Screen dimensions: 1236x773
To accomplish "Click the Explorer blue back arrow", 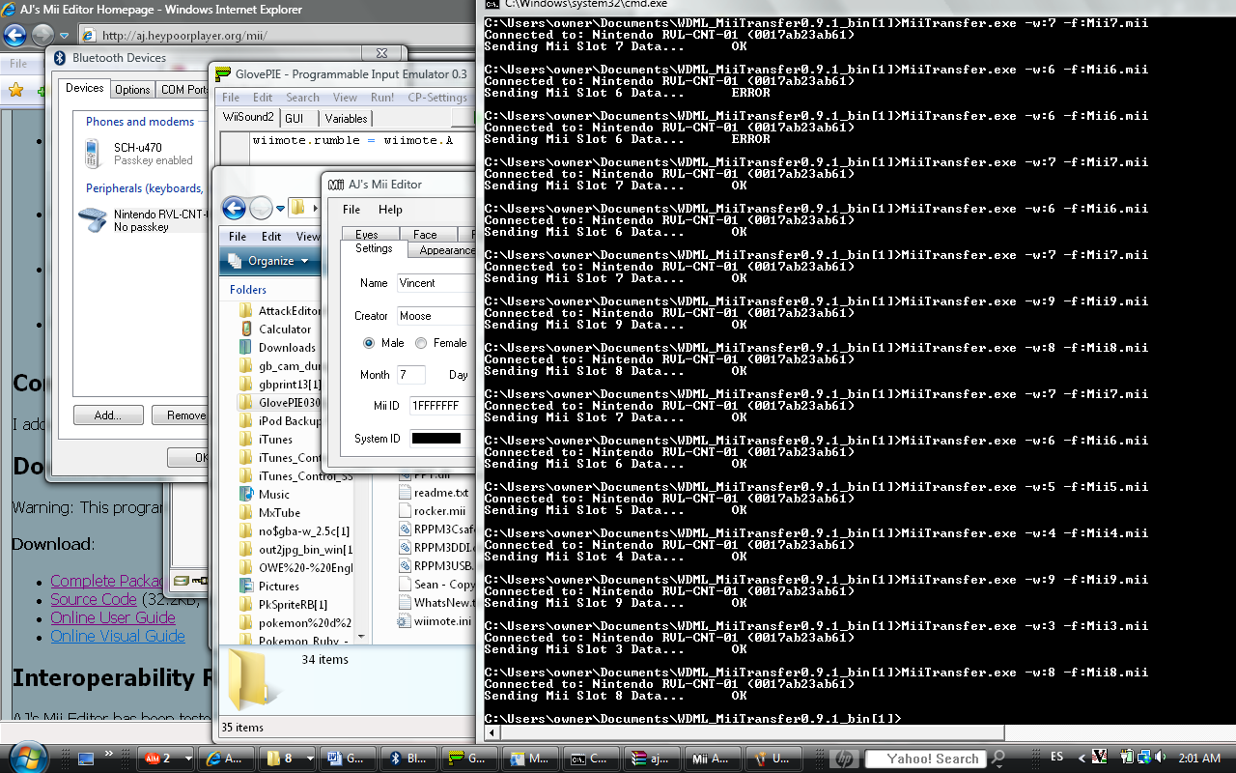I will point(234,208).
